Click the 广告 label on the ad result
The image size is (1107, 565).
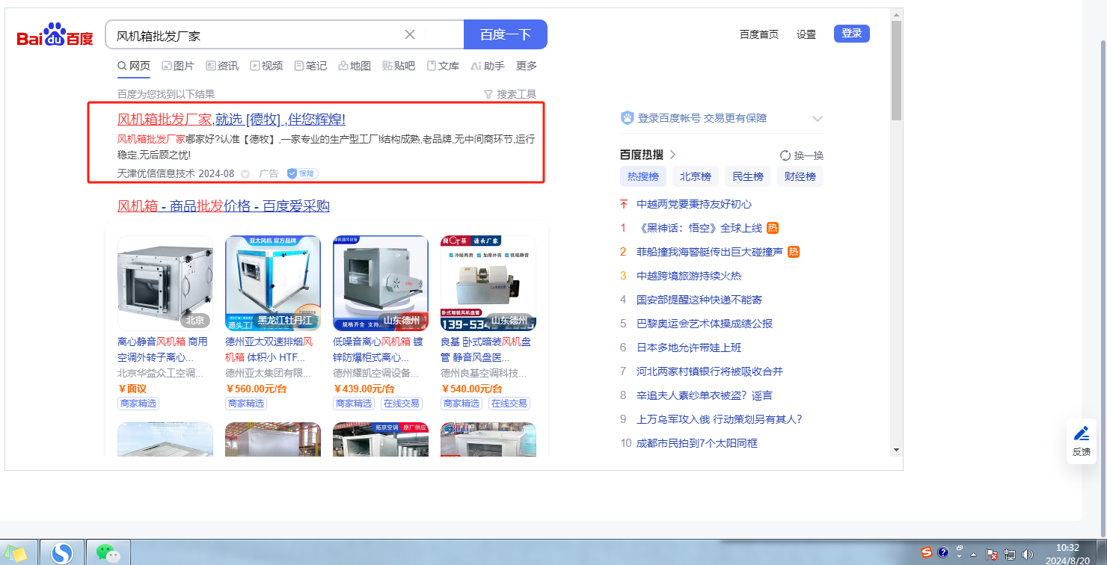269,173
